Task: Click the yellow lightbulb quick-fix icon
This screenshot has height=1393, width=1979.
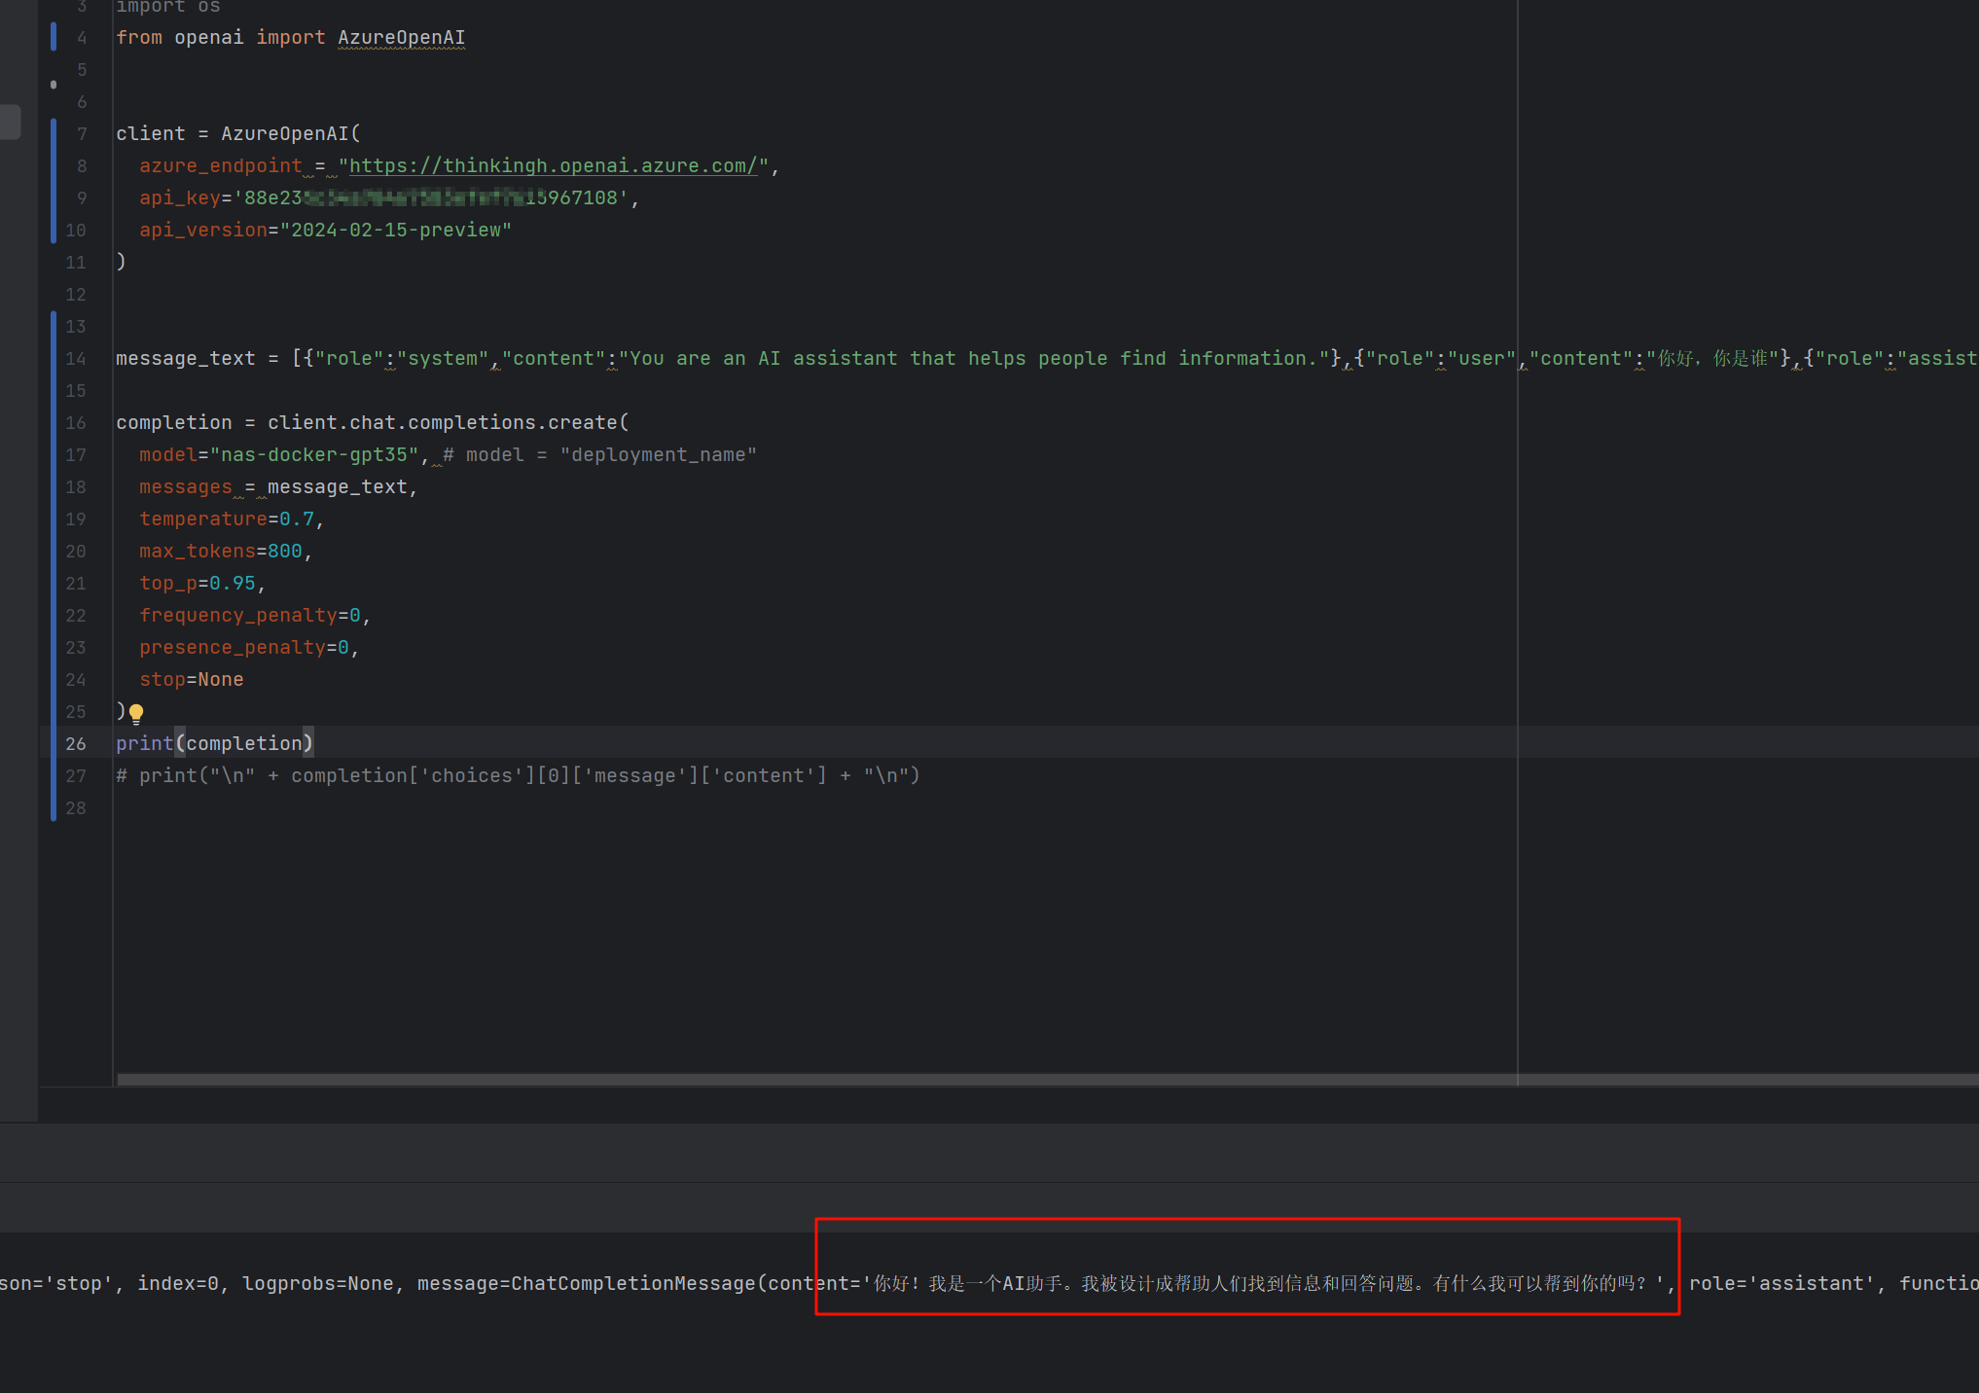Action: (x=136, y=713)
